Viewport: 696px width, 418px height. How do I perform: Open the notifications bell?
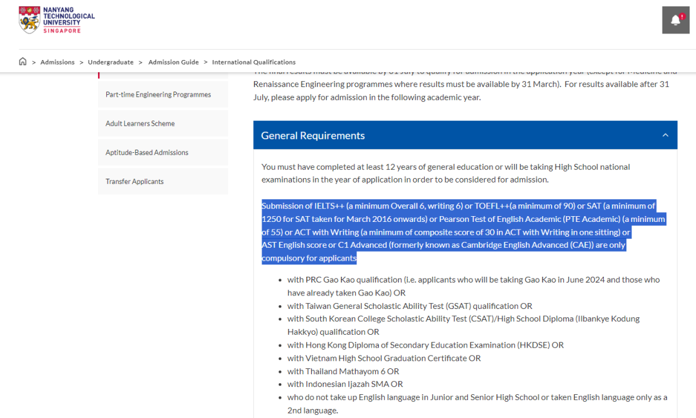(x=675, y=20)
